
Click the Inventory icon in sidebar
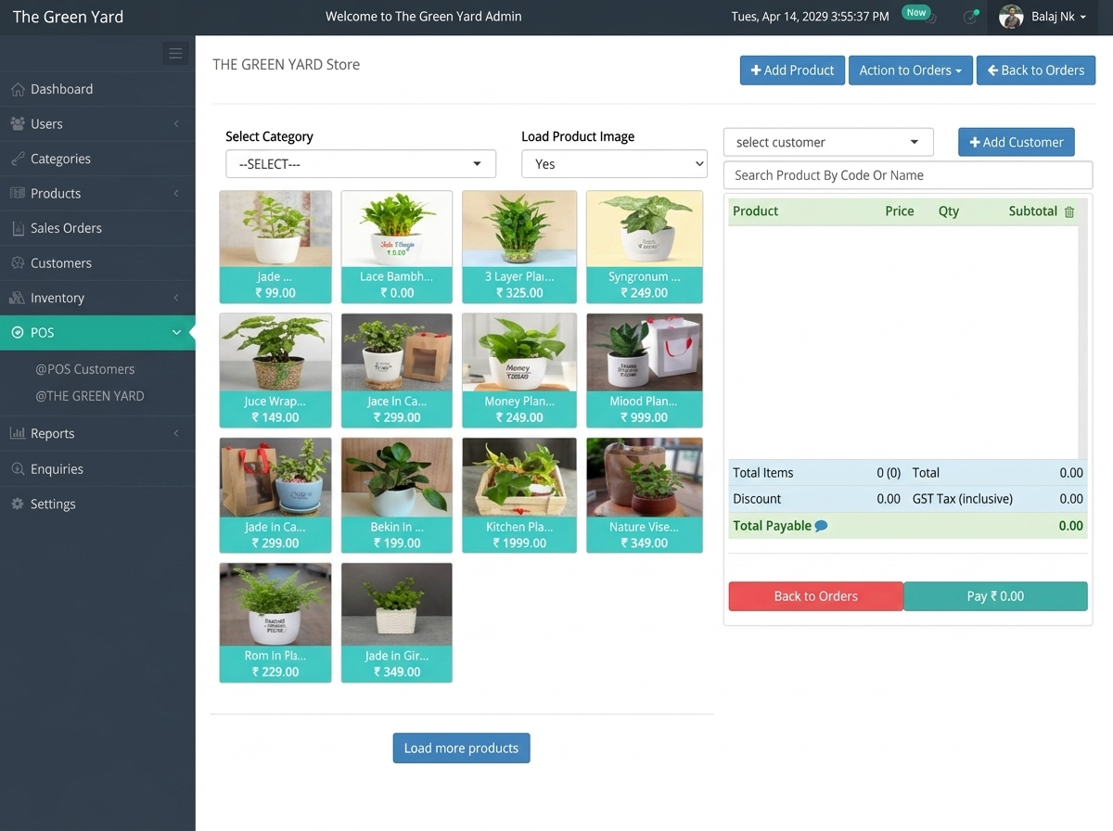point(18,298)
